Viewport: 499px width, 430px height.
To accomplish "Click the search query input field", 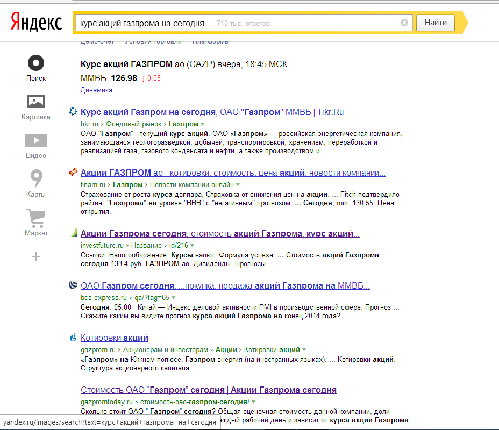I will pyautogui.click(x=237, y=23).
